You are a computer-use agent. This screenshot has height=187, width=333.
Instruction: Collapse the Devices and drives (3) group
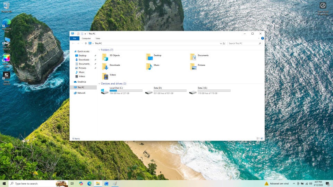coord(100,83)
